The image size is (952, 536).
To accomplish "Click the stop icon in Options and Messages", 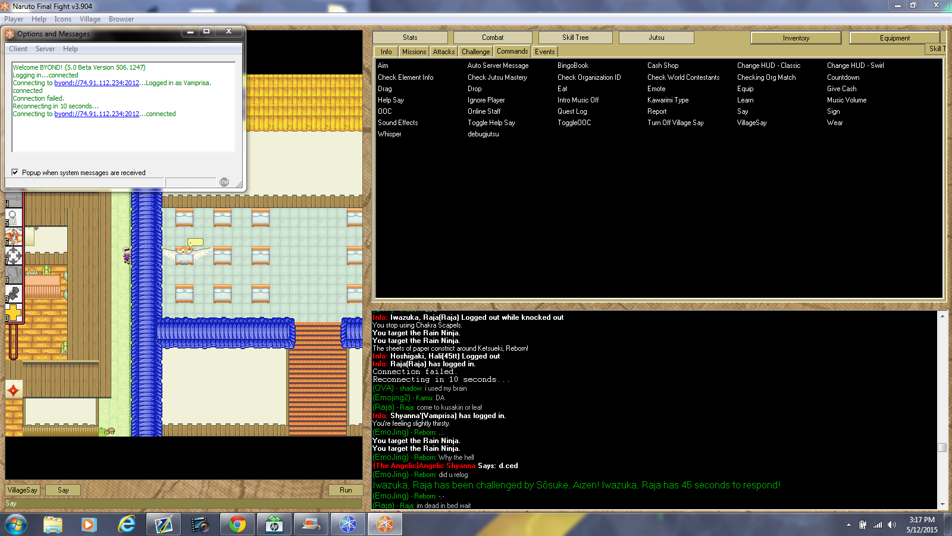I will point(224,182).
